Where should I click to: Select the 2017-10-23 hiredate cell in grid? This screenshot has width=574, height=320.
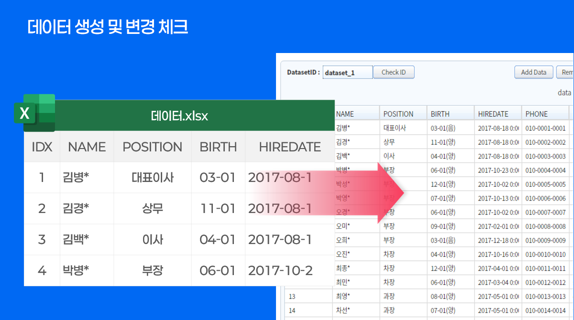tap(498, 170)
